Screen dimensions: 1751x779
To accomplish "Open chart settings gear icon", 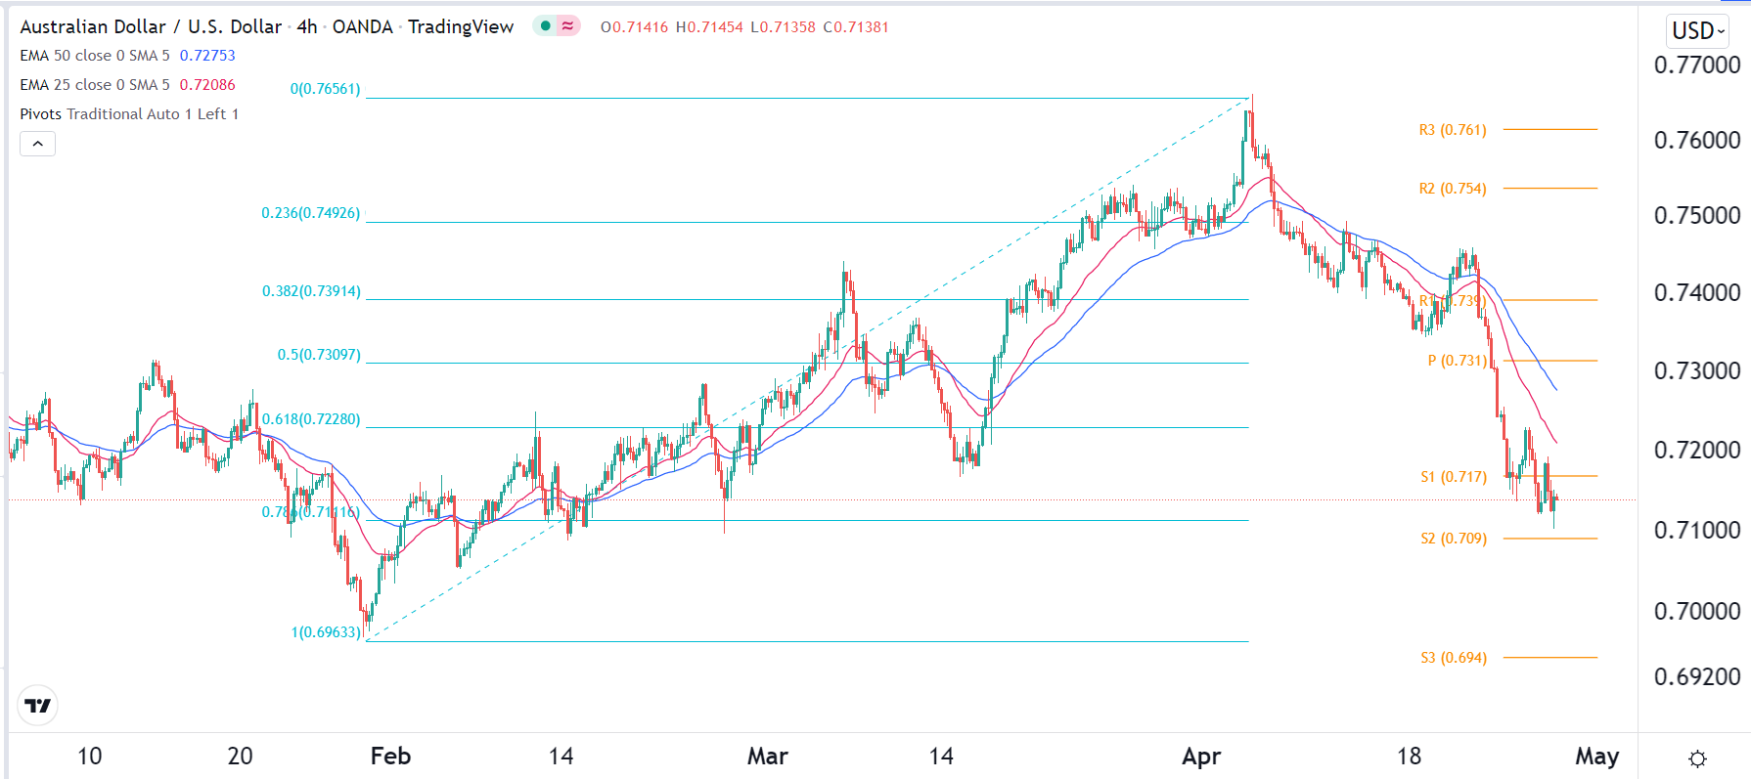I will 1697,758.
